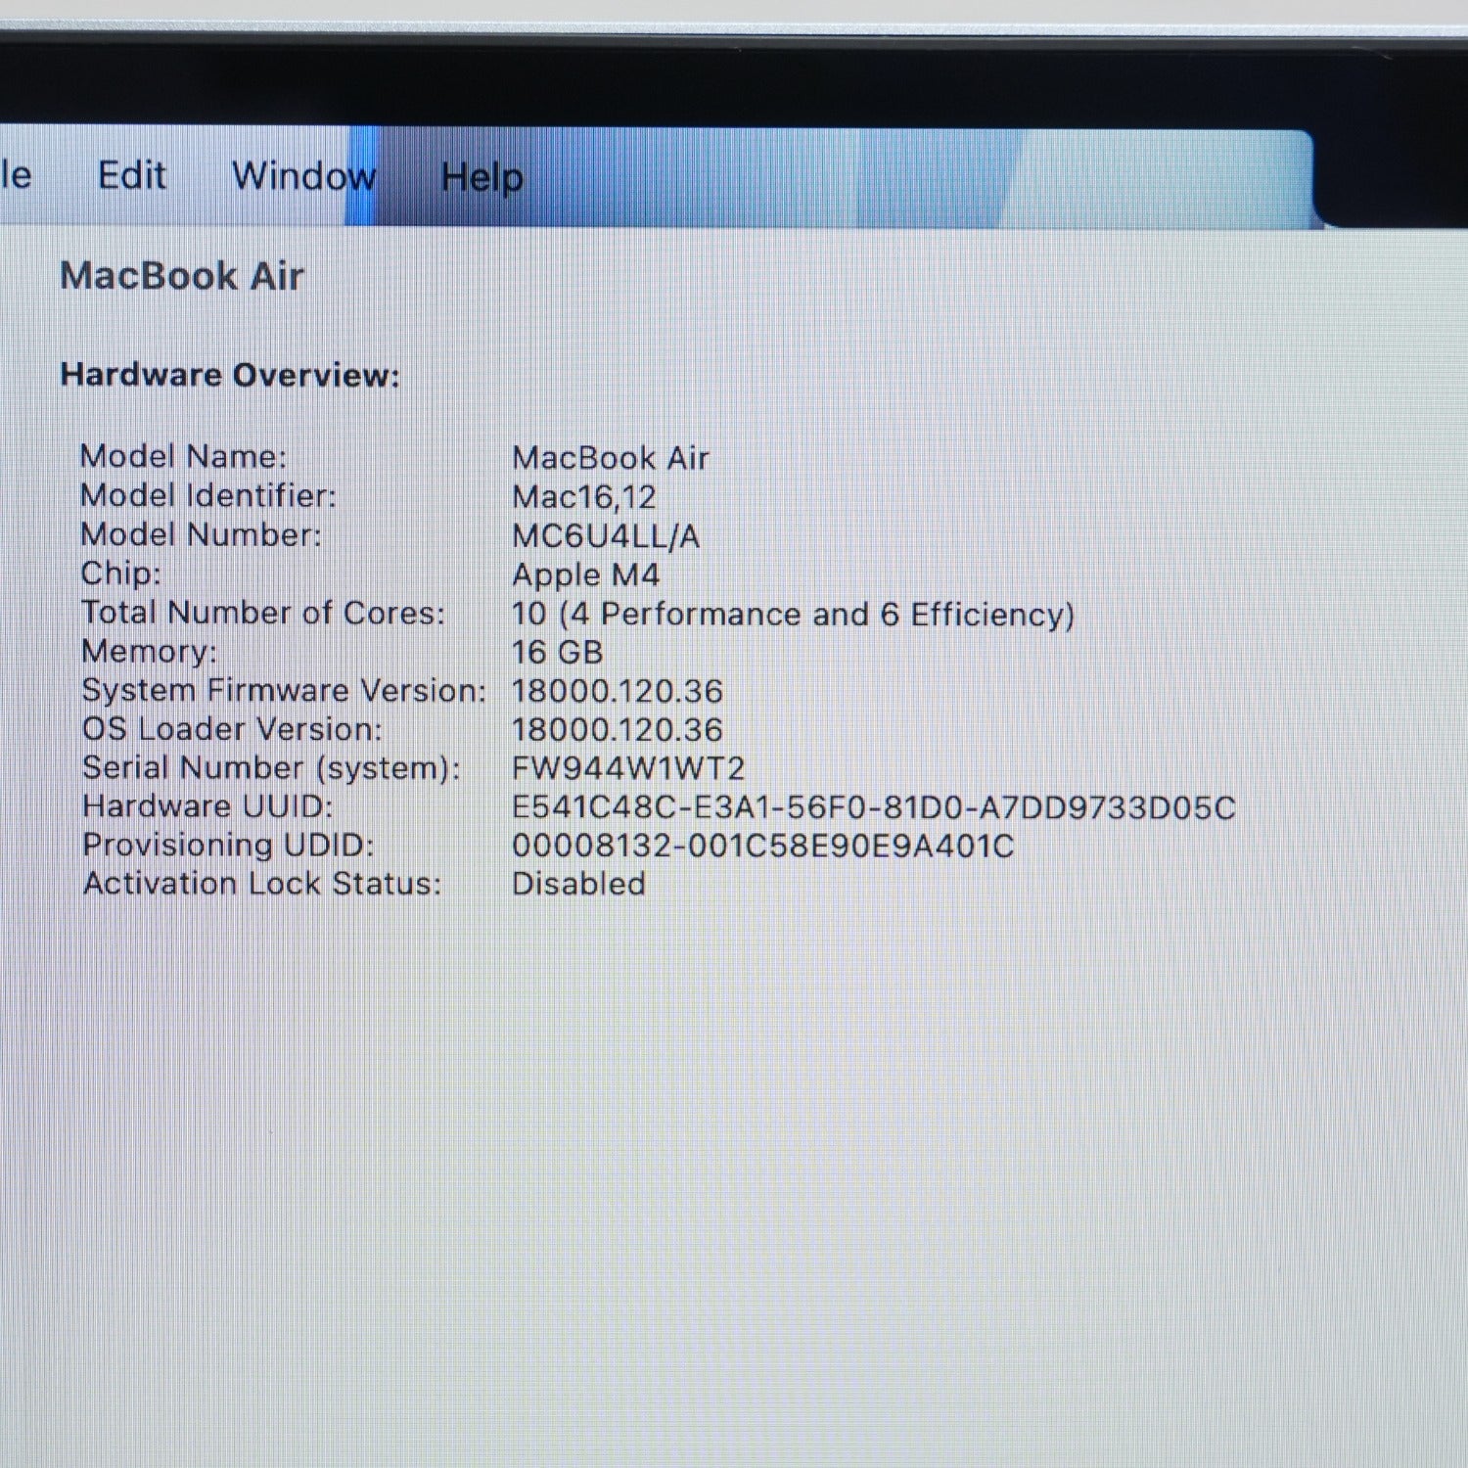Select Model Name value MacBook Air

click(611, 458)
